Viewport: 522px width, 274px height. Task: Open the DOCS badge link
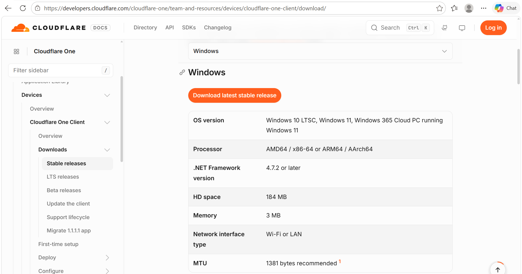tap(100, 28)
